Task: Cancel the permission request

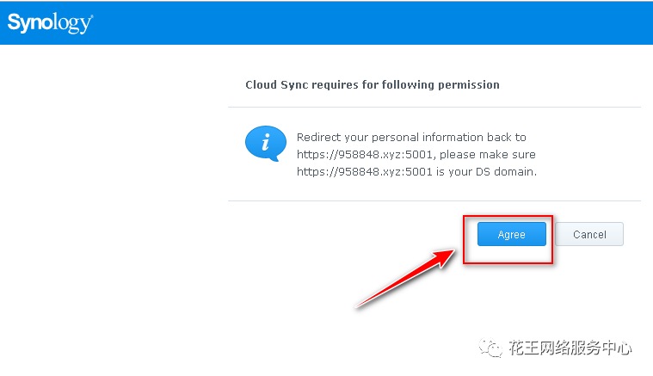Action: pyautogui.click(x=589, y=234)
